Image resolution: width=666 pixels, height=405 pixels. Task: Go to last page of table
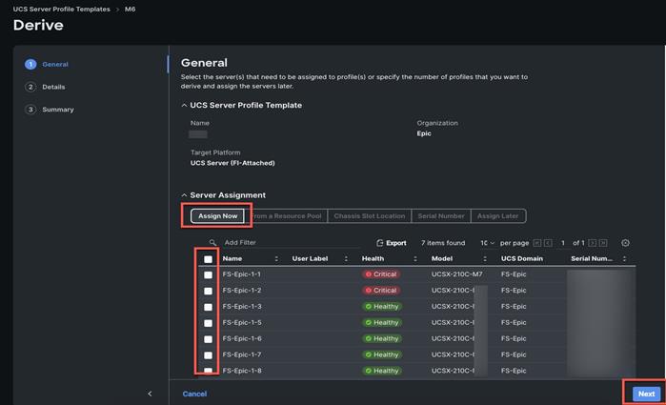point(603,243)
